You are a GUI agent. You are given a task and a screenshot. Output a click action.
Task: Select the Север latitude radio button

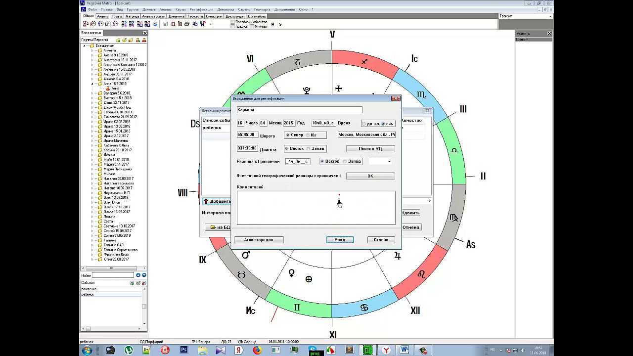coord(287,135)
